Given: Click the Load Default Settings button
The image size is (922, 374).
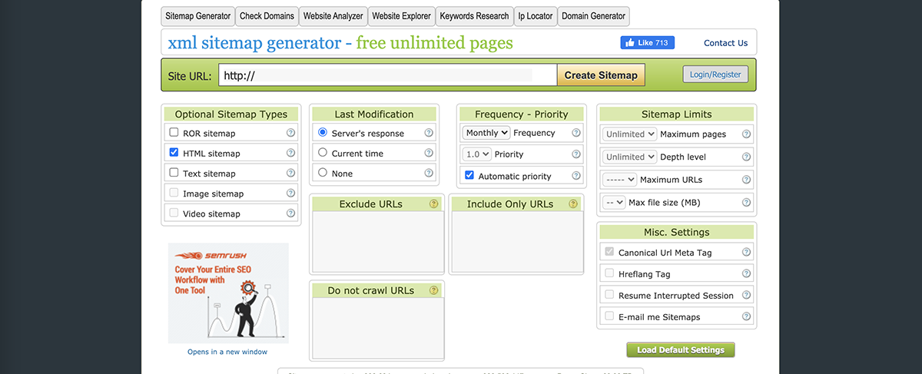Looking at the screenshot, I should (x=681, y=349).
